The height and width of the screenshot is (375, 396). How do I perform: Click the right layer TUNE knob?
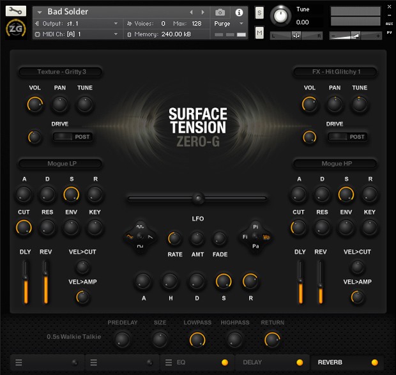click(360, 104)
